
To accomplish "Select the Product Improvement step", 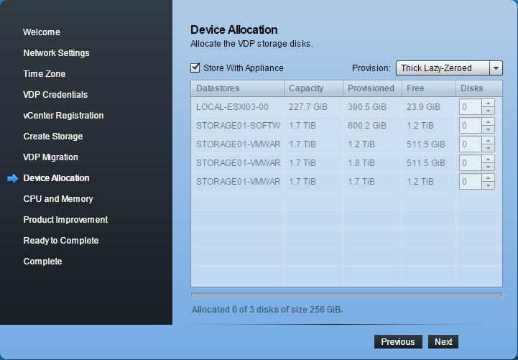I will (x=65, y=220).
